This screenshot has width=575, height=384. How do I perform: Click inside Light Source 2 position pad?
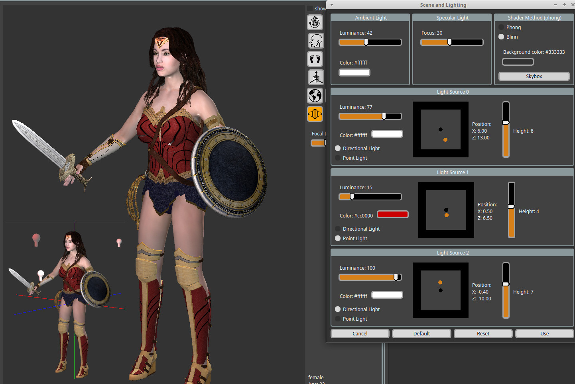click(x=440, y=290)
